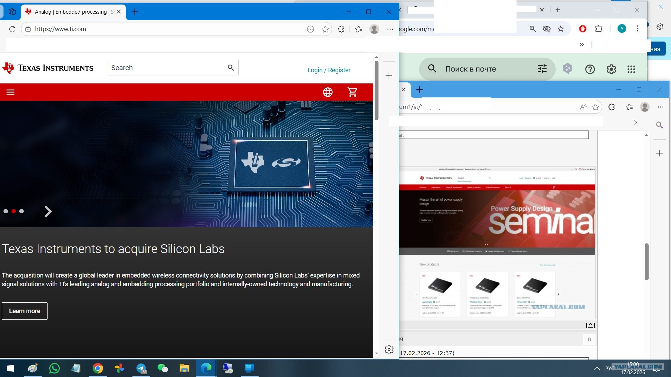The height and width of the screenshot is (377, 671).
Task: Open Settings and more in TI Edge window
Action: click(390, 29)
